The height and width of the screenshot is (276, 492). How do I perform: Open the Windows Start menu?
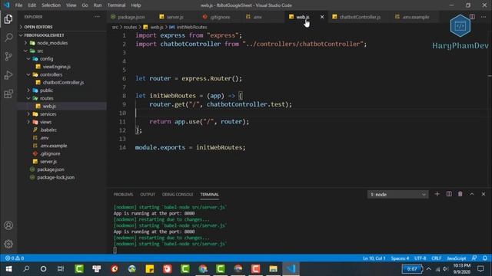(8, 269)
